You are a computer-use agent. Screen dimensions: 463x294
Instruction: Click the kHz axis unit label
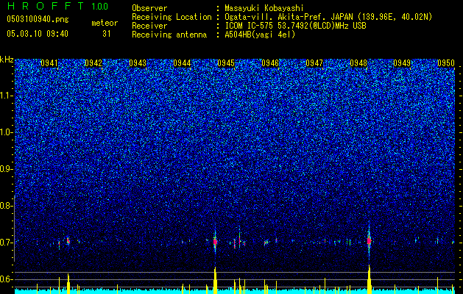pos(7,60)
